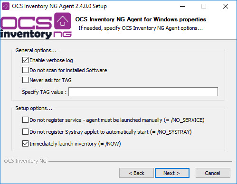Check Do not scan for installed Software
Viewport: 237px width, 184px height.
pos(25,70)
